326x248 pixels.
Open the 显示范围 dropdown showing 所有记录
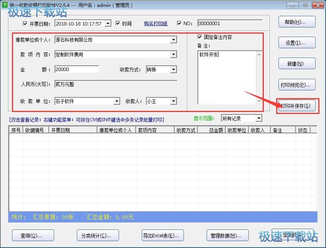coord(259,118)
